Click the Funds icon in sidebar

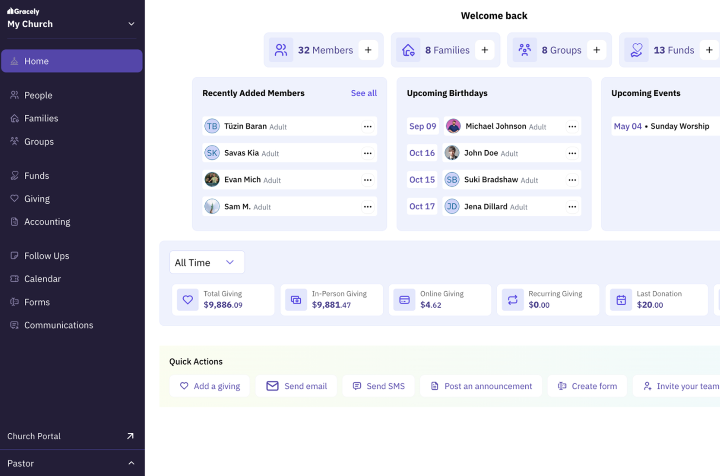(14, 176)
